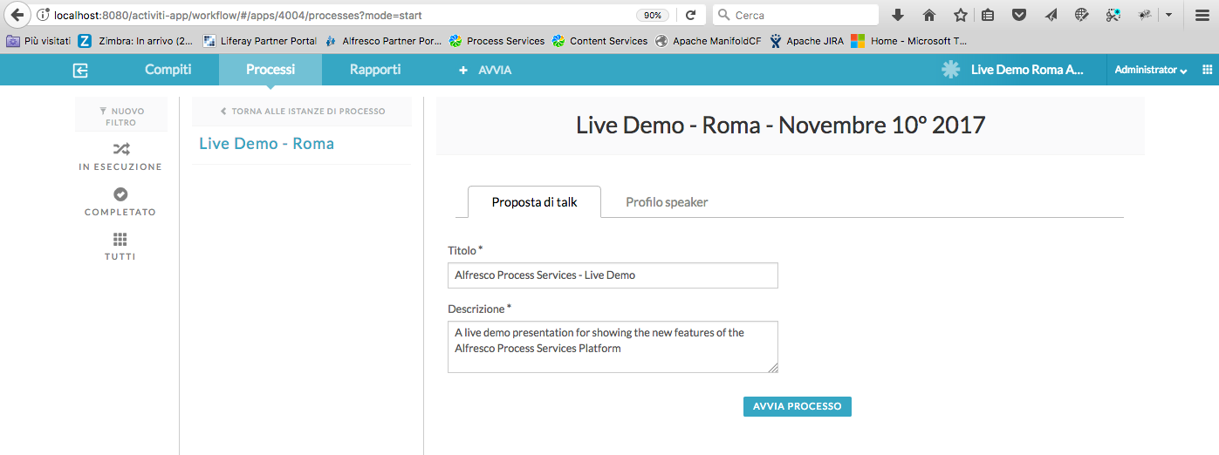Click the Live Demo Roma A... app title
Screen dimensions: 1219x455
click(x=1027, y=70)
